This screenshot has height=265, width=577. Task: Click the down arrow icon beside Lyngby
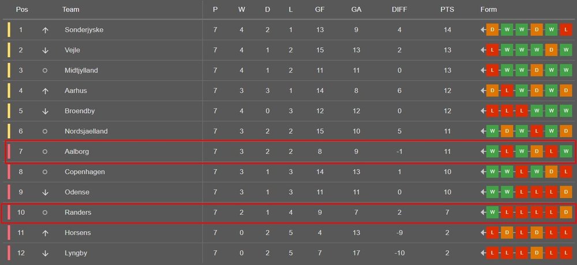(x=45, y=253)
